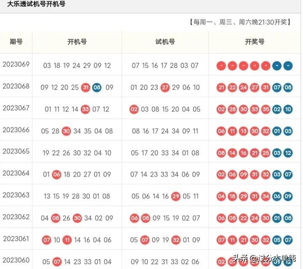The image size is (303, 269).
Task: Click red ball 18 in 2023063 开奖号
Action: coord(232,196)
